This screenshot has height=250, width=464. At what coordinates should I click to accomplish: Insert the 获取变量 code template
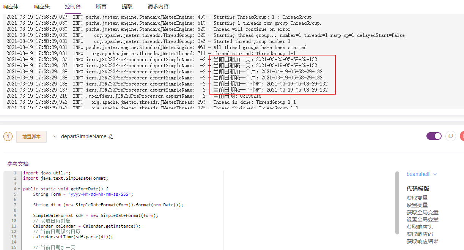[417, 198]
